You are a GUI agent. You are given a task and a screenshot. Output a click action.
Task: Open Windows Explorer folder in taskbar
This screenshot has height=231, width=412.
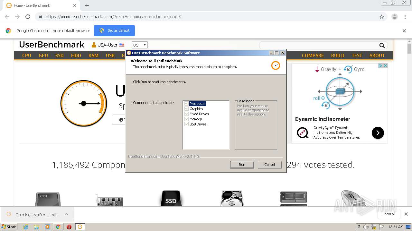click(x=36, y=227)
